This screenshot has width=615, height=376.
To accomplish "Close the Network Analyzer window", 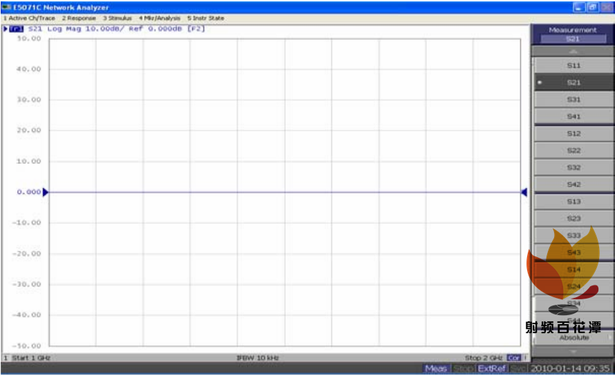I will pos(607,7).
